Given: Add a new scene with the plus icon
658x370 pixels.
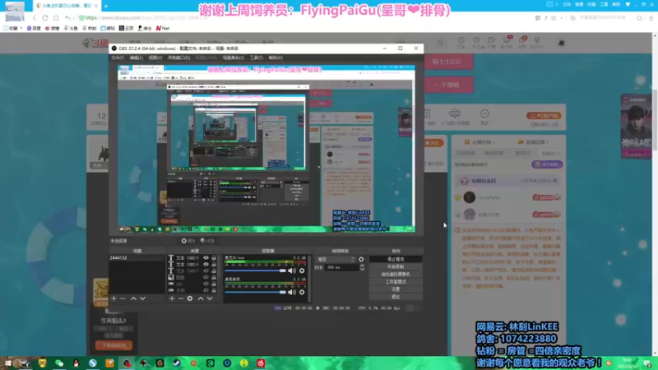Looking at the screenshot, I should click(x=114, y=298).
